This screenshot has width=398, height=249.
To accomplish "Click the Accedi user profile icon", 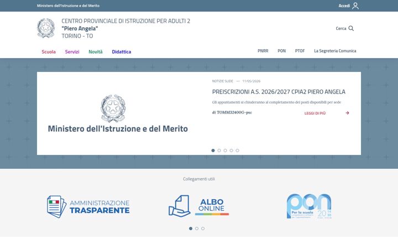I will pos(355,6).
